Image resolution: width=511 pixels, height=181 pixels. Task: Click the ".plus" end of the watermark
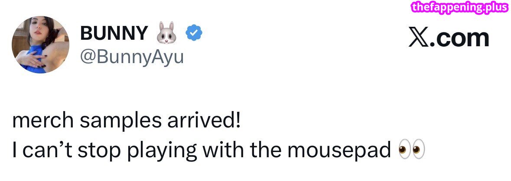coord(497,7)
